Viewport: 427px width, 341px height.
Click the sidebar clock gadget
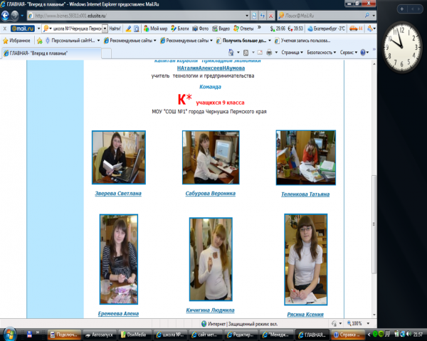401,46
